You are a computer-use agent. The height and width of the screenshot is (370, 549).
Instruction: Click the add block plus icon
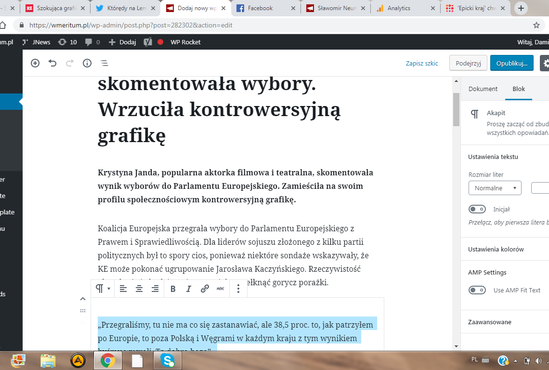click(35, 63)
